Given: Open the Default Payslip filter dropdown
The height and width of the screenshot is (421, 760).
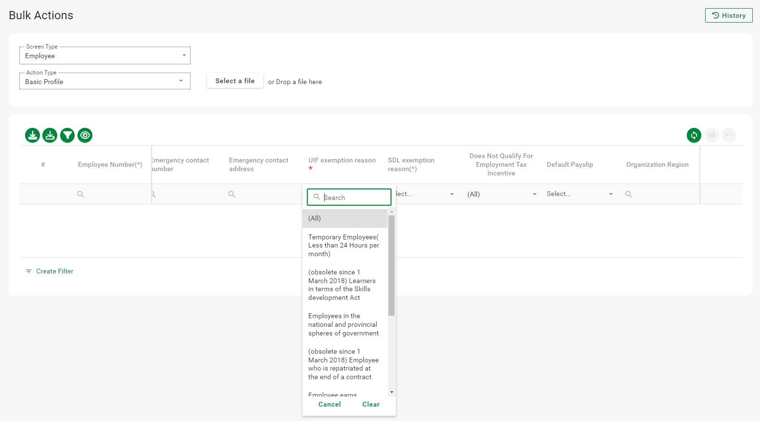Looking at the screenshot, I should pos(580,194).
